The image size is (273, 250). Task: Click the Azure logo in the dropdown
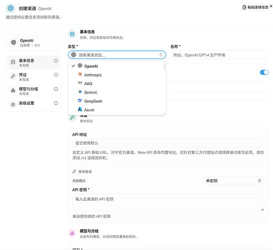pos(80,109)
